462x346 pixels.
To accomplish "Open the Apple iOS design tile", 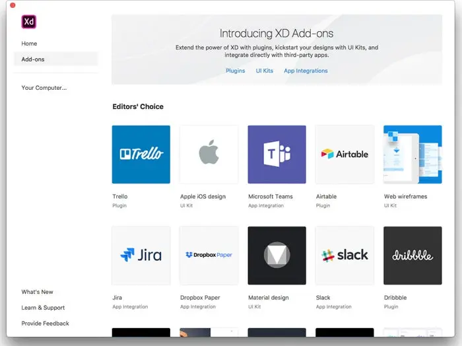I will point(209,155).
